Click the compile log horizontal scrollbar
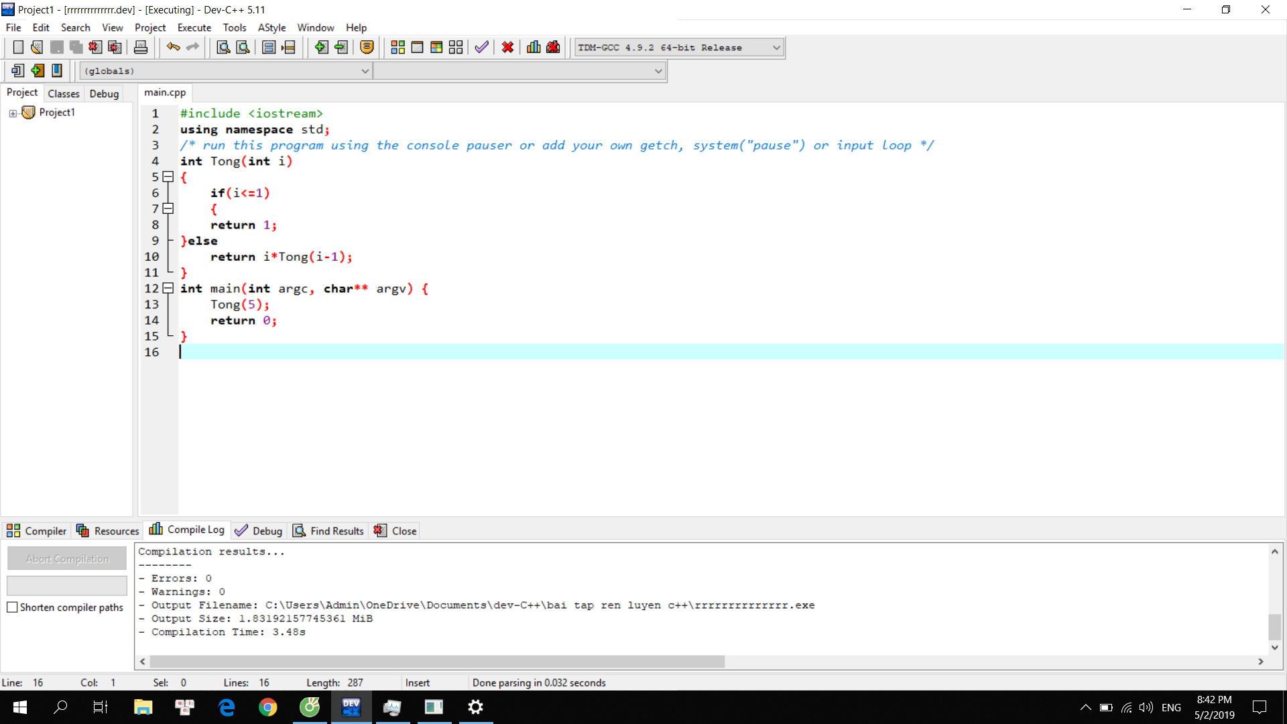This screenshot has width=1287, height=724. tap(436, 662)
